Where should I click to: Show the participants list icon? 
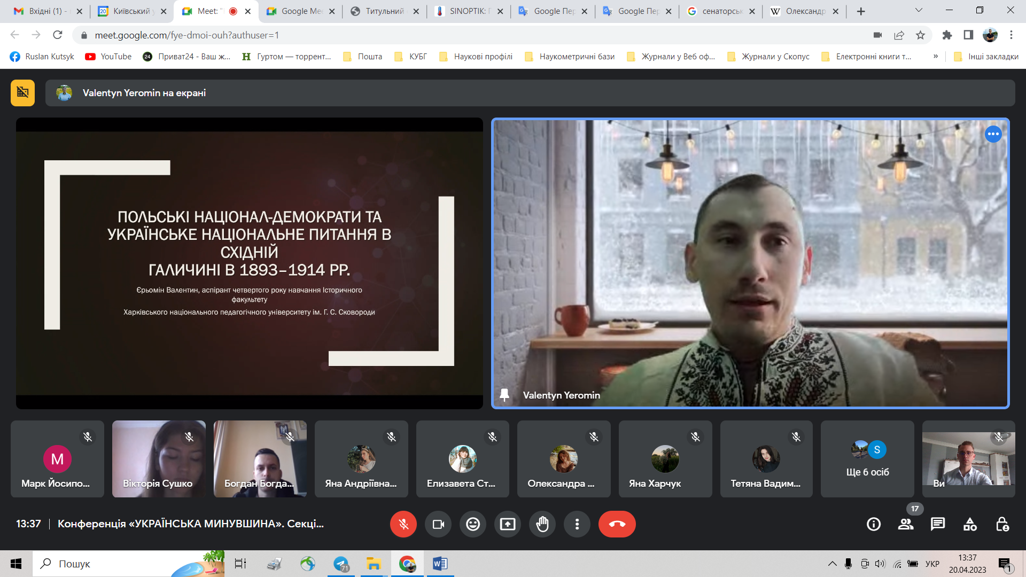(x=906, y=524)
